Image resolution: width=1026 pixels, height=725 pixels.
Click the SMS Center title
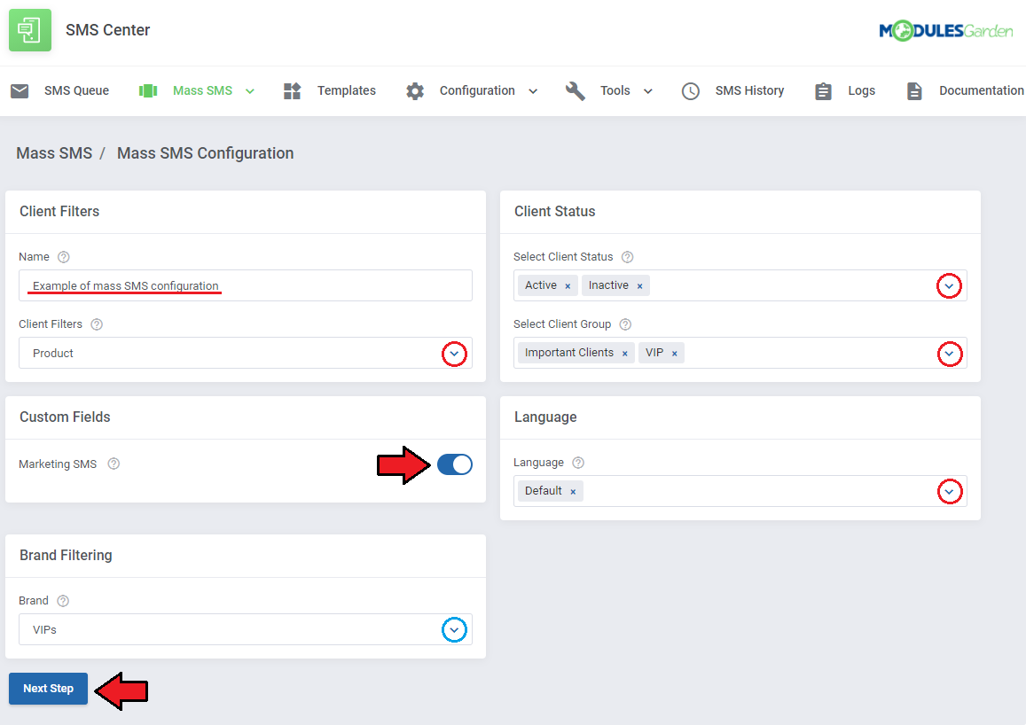tap(108, 30)
